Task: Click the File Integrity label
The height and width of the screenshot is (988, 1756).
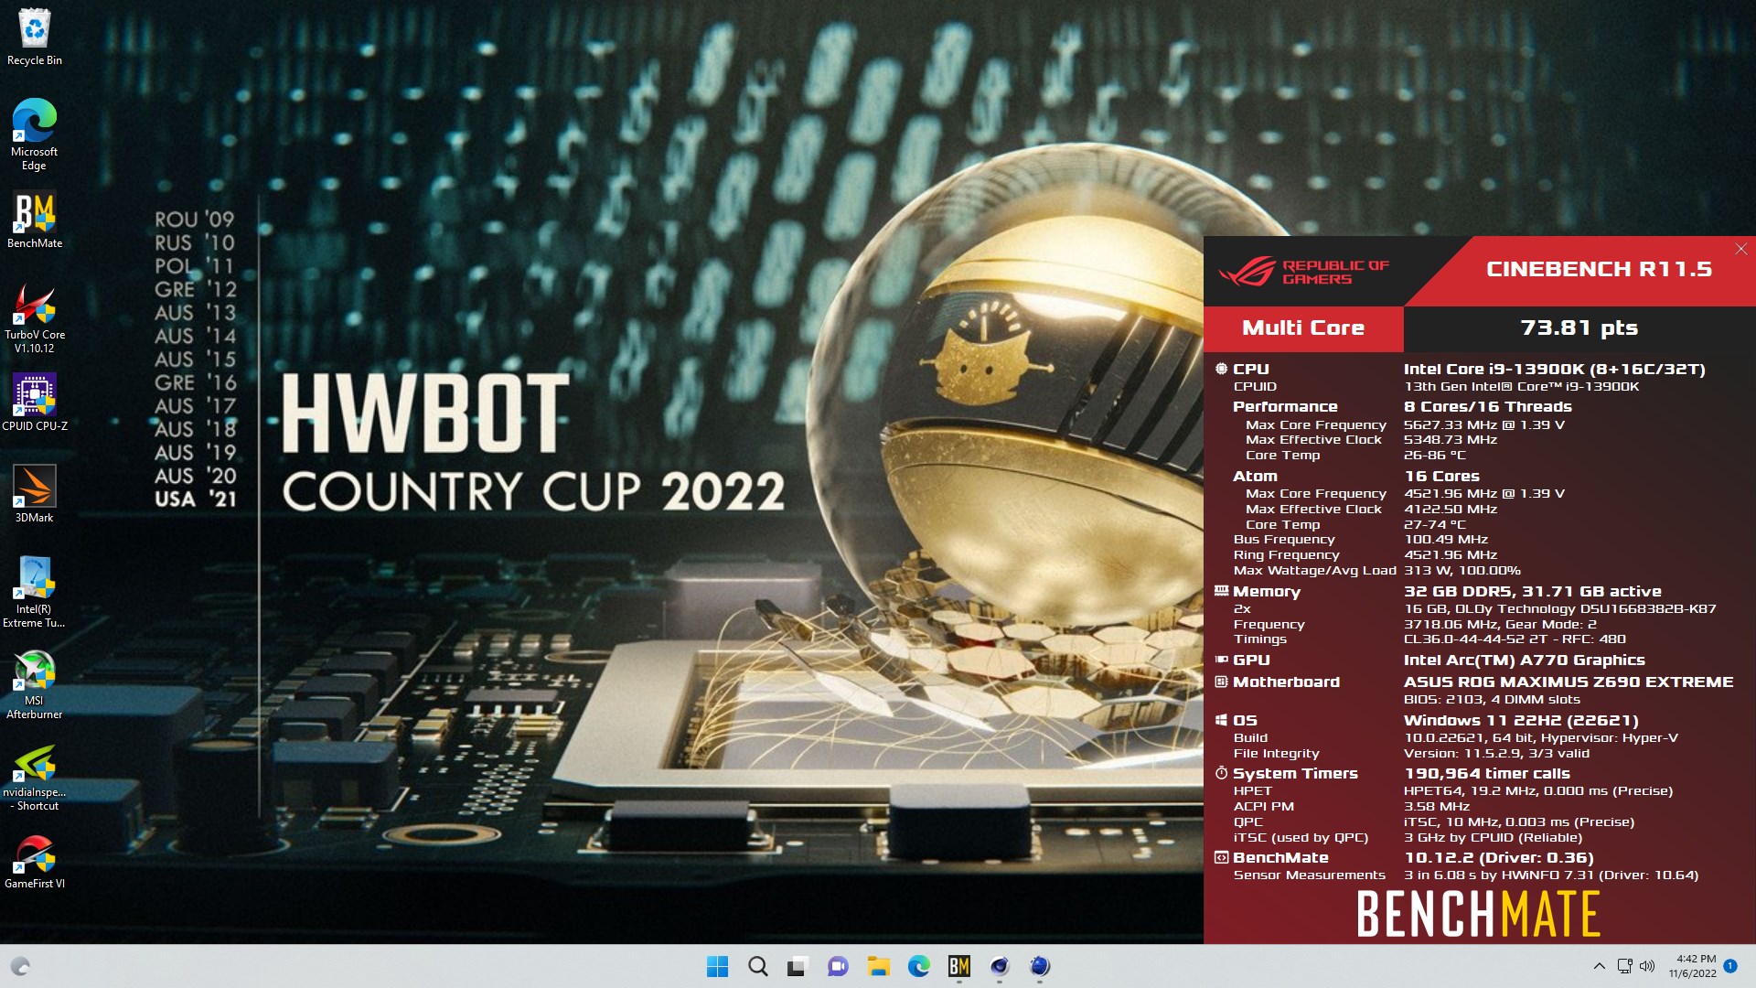Action: (x=1276, y=753)
